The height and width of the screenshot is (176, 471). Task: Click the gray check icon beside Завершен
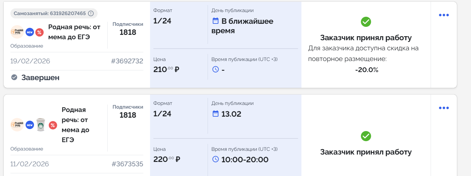(x=14, y=77)
